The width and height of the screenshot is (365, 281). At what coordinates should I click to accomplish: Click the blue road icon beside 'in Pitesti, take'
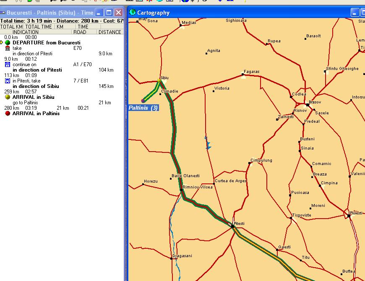(x=8, y=81)
